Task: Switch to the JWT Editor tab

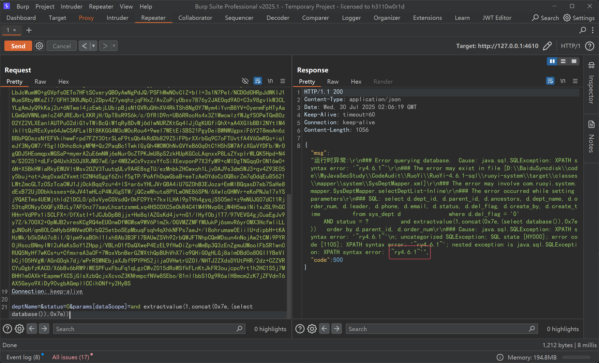Action: tap(497, 18)
